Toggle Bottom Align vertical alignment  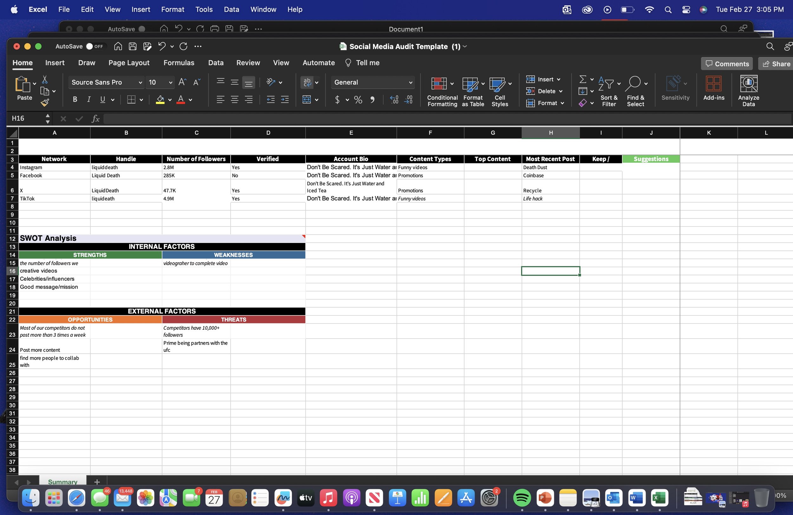click(249, 82)
